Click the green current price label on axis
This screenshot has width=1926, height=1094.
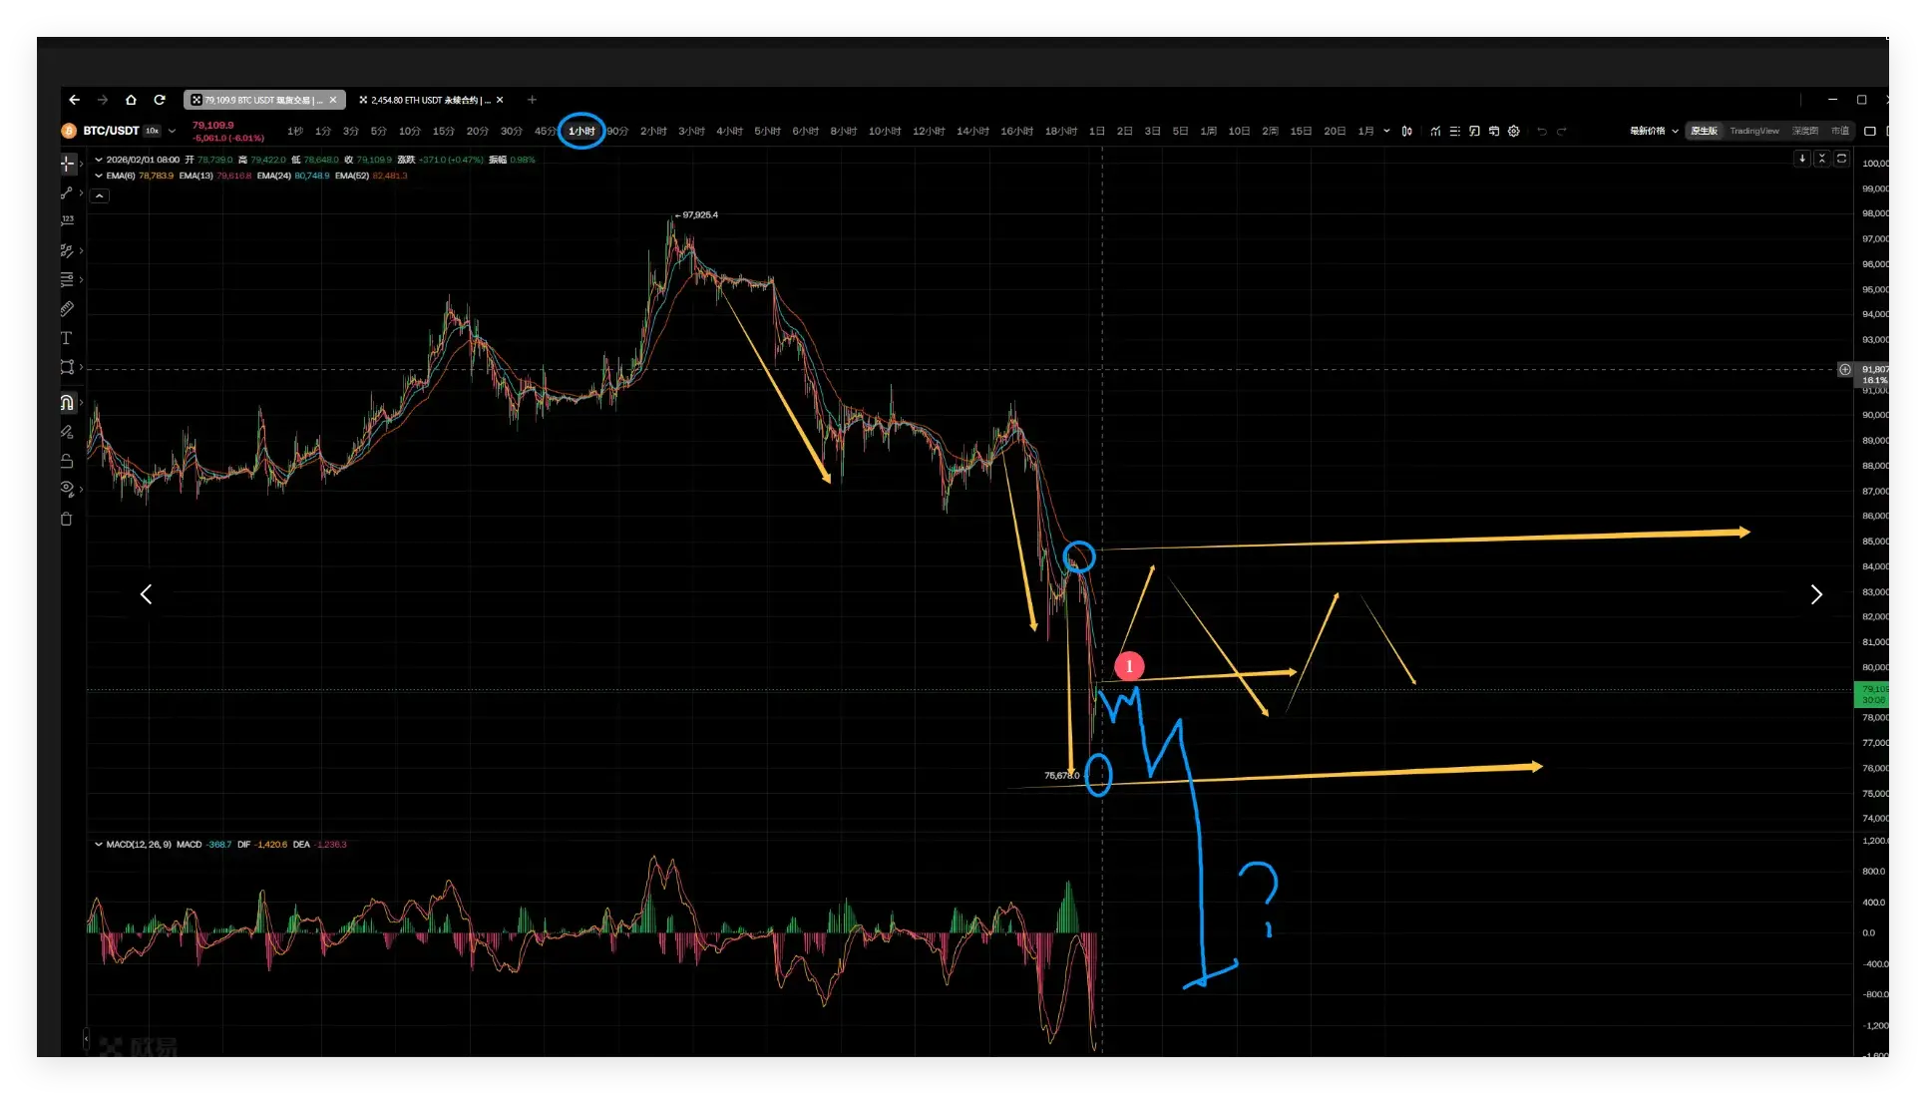coord(1872,694)
